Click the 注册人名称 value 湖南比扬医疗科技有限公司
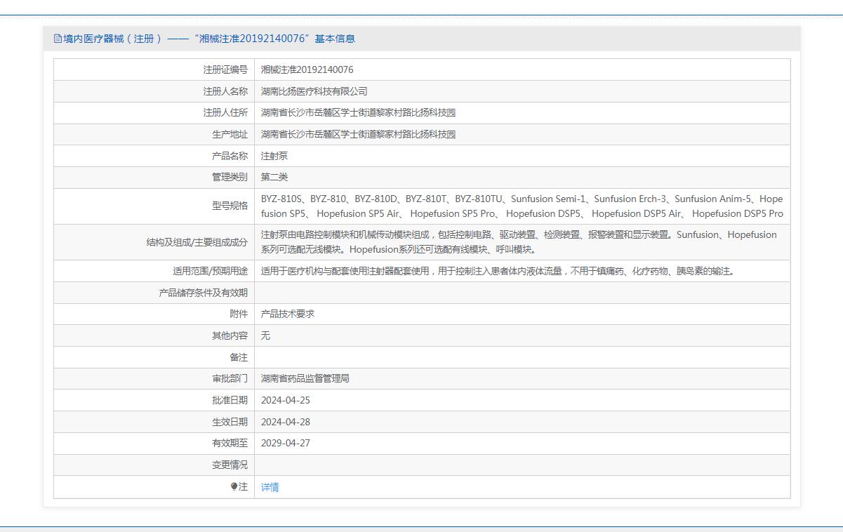Image resolution: width=843 pixels, height=532 pixels. tap(314, 91)
